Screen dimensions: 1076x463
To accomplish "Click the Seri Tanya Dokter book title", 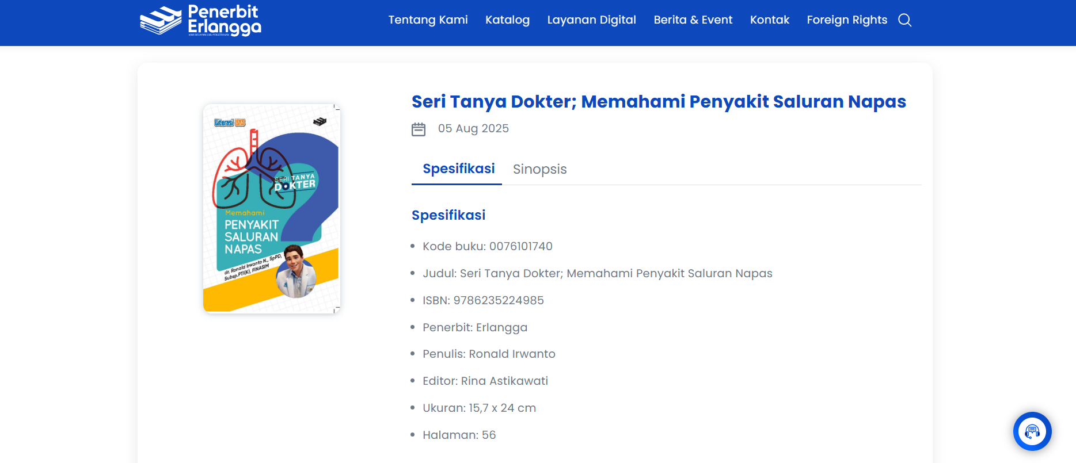I will tap(658, 102).
